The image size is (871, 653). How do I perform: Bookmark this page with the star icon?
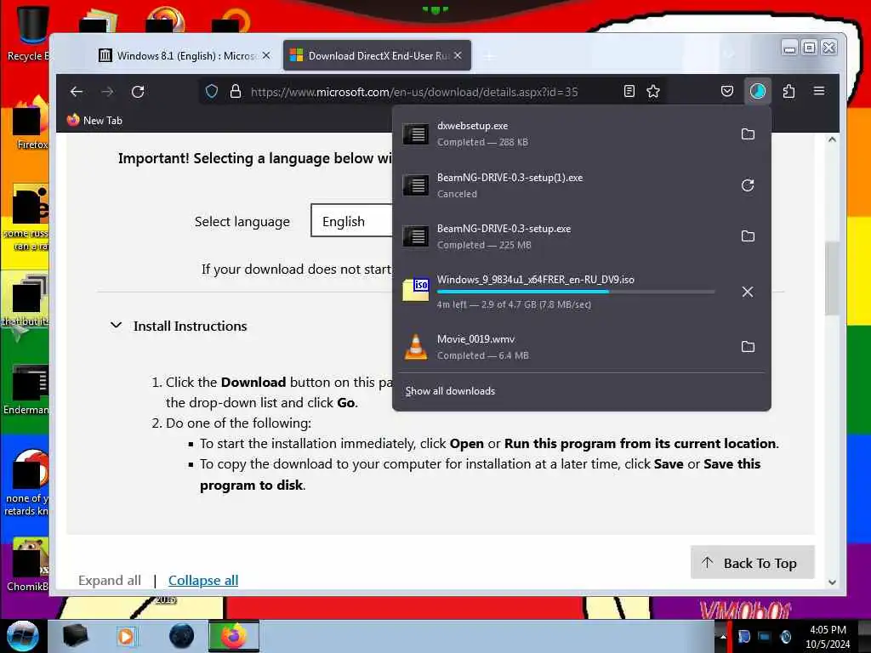point(653,91)
